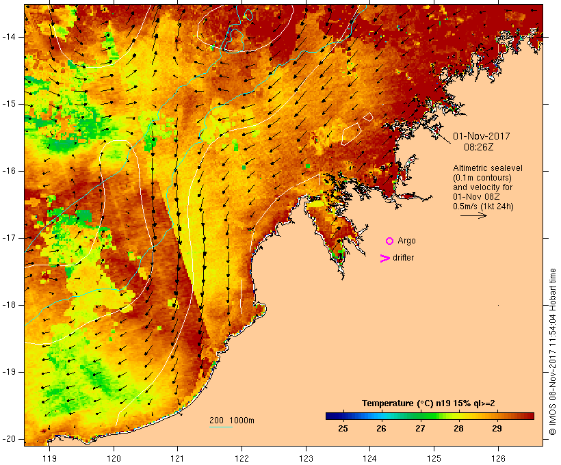Click the magenta drifter arrowhead legend symbol
The width and height of the screenshot is (561, 465).
point(385,258)
